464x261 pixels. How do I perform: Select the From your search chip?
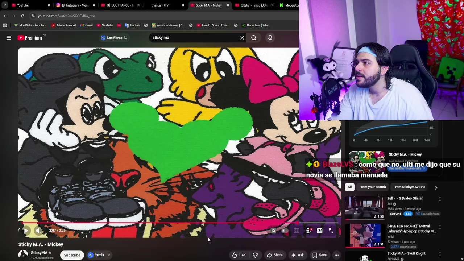(x=372, y=187)
